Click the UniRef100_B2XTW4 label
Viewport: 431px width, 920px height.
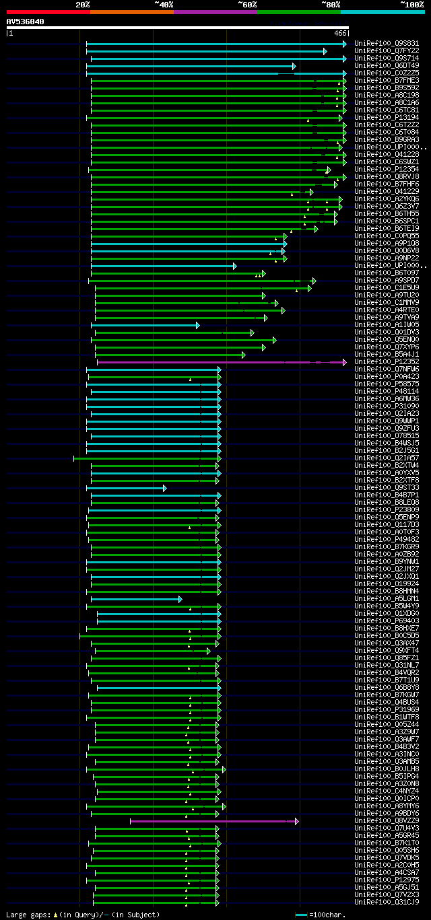tap(387, 465)
